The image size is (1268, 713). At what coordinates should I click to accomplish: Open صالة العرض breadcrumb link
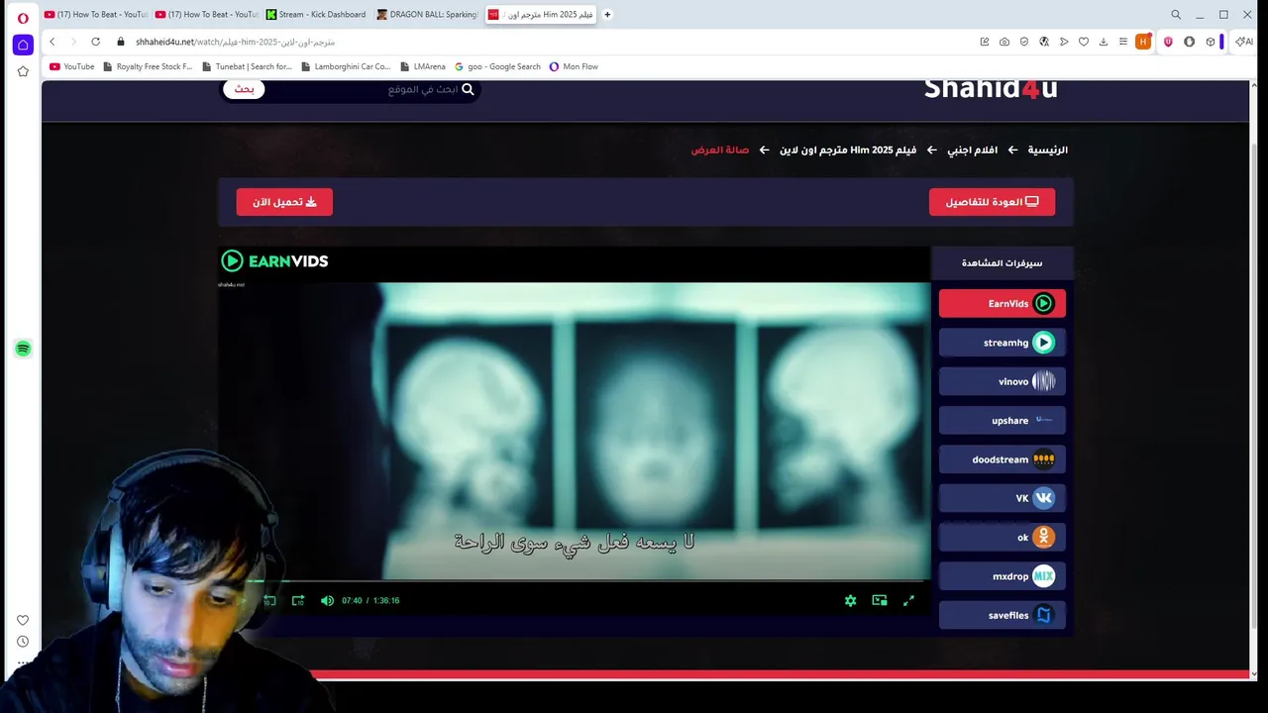(x=720, y=151)
